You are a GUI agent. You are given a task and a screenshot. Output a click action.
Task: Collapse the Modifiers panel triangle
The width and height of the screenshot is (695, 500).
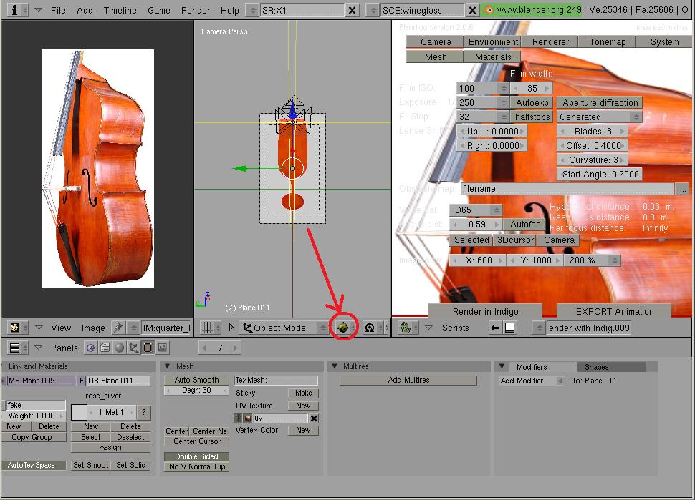[502, 366]
